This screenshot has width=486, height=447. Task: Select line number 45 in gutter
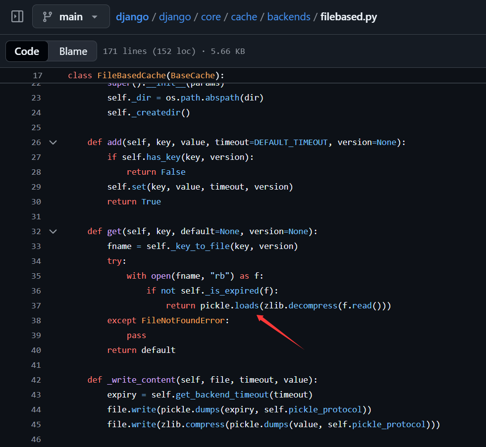[x=37, y=424]
